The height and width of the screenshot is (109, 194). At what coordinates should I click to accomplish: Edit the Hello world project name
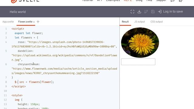coord(18,12)
